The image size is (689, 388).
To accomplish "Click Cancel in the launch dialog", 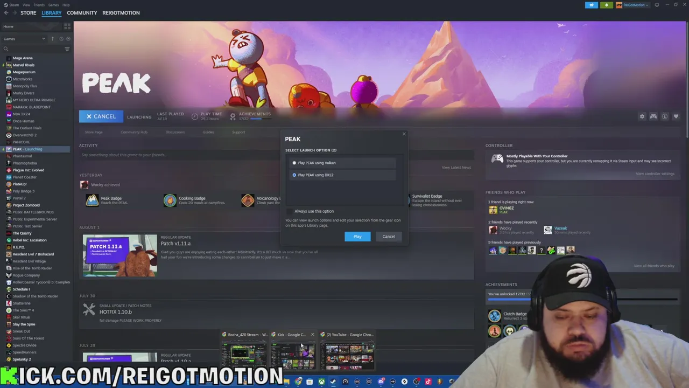I will pos(388,237).
